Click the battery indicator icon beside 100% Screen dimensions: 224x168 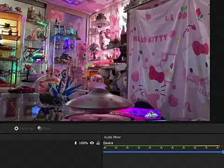point(76,143)
